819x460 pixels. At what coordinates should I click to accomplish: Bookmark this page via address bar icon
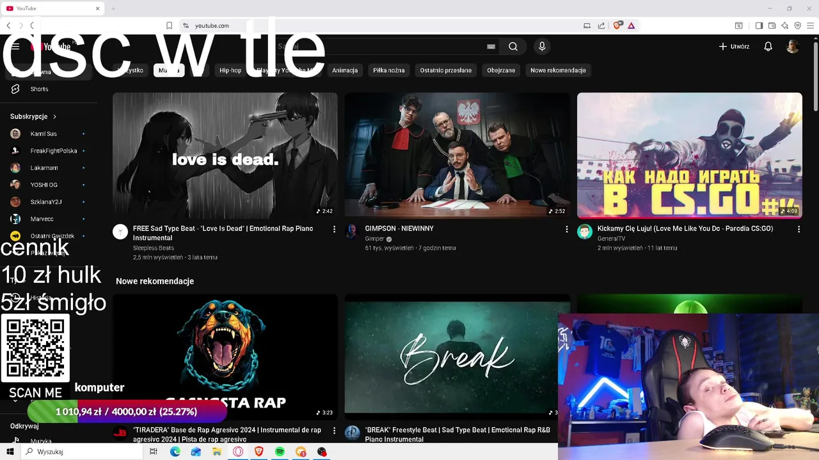[x=169, y=26]
